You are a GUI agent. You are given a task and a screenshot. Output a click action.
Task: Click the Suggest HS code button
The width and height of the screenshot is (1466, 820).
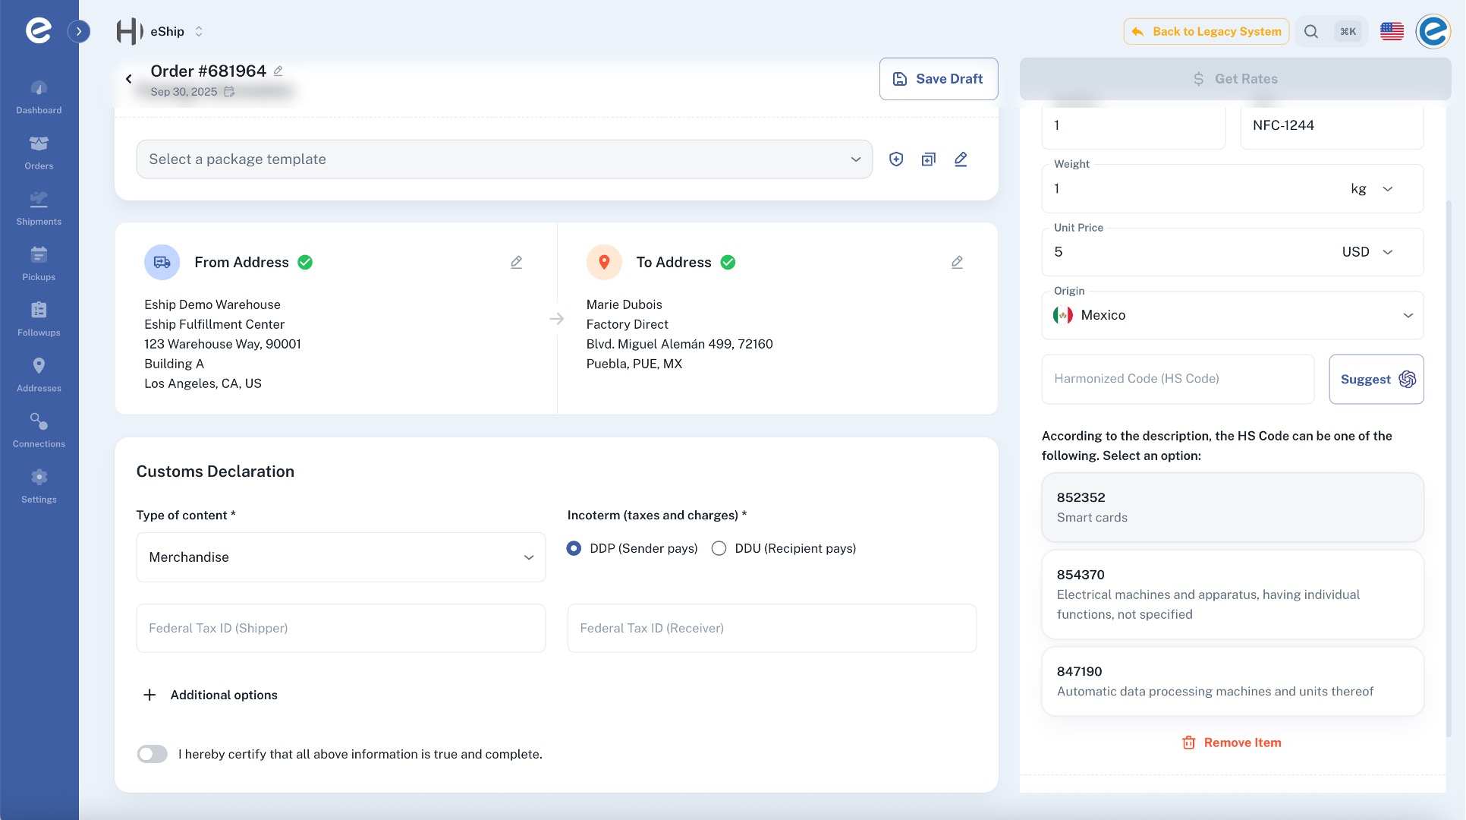click(x=1376, y=379)
